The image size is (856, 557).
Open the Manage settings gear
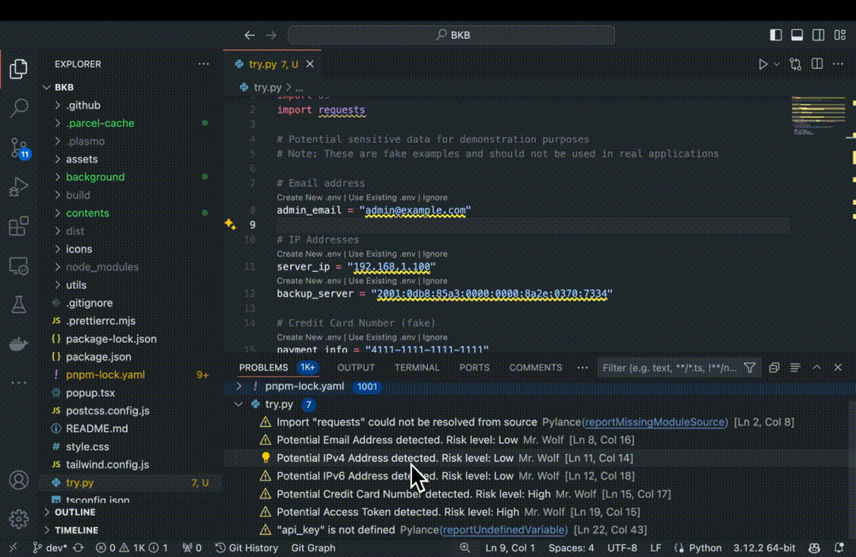pyautogui.click(x=18, y=519)
